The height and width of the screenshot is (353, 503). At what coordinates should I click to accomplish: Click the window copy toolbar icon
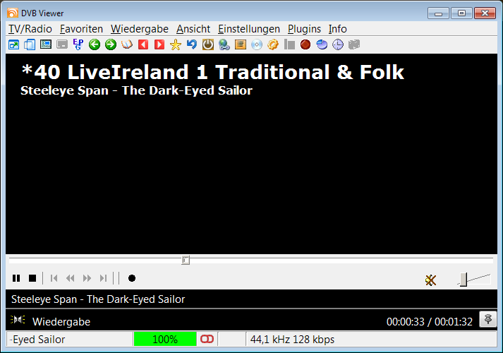click(x=30, y=44)
